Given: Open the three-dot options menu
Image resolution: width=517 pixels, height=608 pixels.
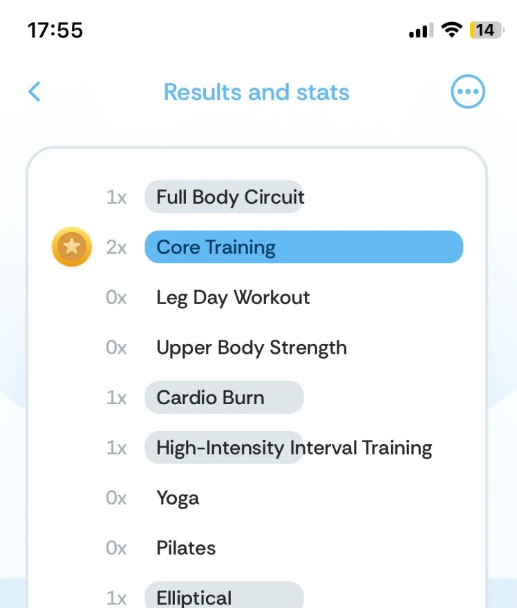Looking at the screenshot, I should pyautogui.click(x=468, y=91).
